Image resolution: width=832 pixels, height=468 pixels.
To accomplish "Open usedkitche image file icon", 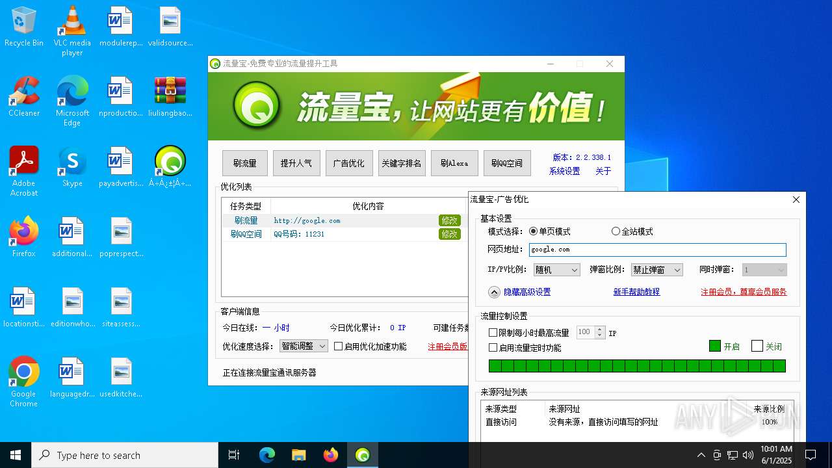I will coord(121,377).
